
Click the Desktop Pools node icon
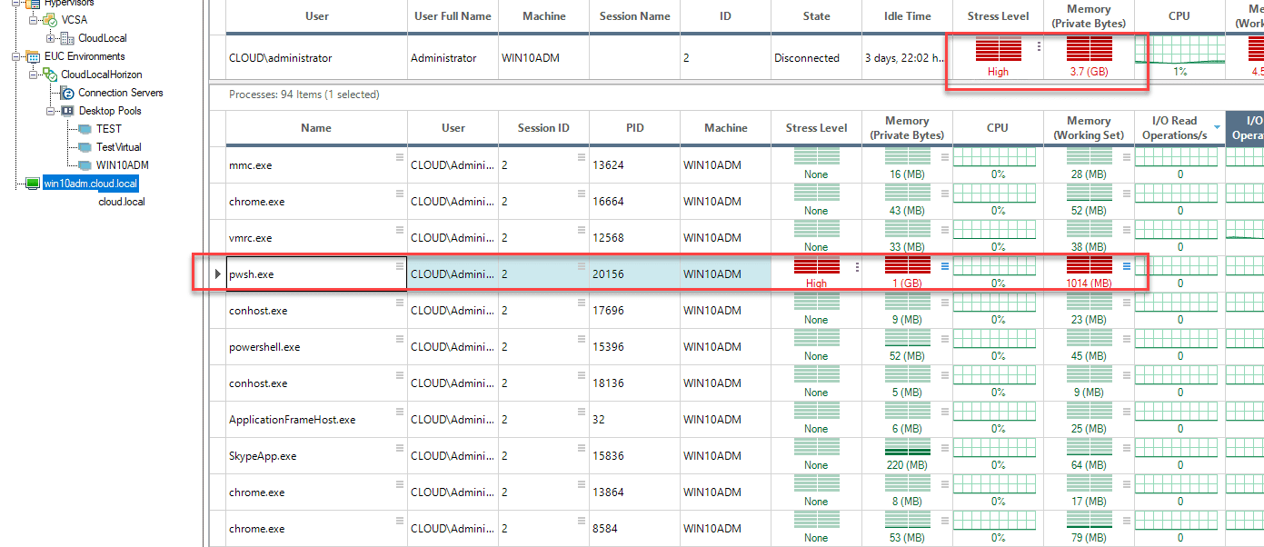point(66,111)
